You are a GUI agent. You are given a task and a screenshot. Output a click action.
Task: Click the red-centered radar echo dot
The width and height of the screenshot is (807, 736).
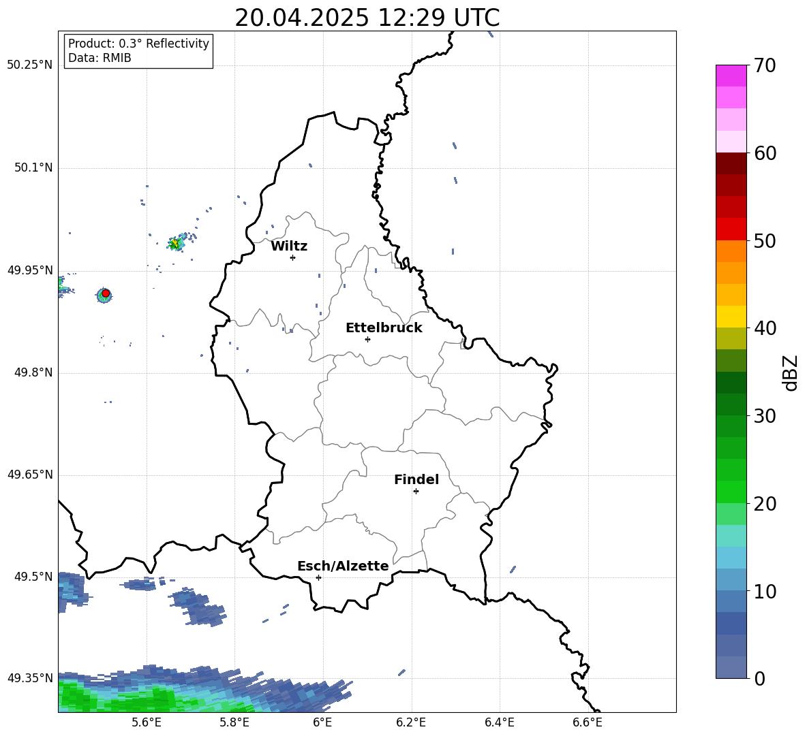[106, 293]
